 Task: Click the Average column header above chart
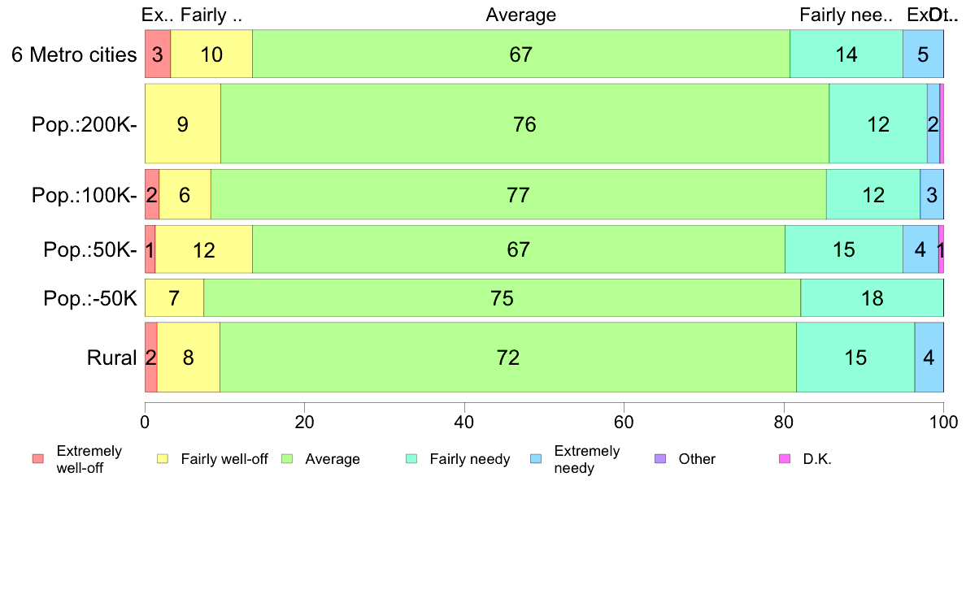tap(521, 15)
